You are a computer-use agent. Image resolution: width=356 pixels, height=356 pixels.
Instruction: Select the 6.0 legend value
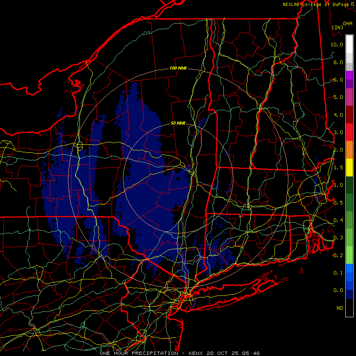click(338, 80)
